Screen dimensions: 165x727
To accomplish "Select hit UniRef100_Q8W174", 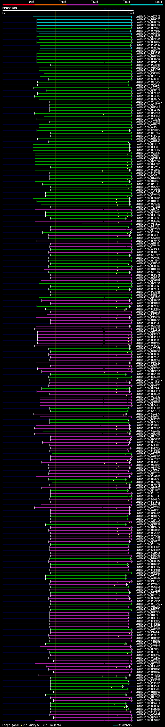I will click(148, 365).
